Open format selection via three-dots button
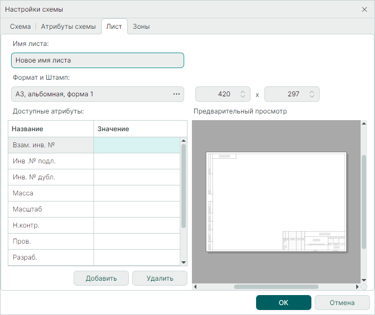375x315 pixels. click(176, 94)
